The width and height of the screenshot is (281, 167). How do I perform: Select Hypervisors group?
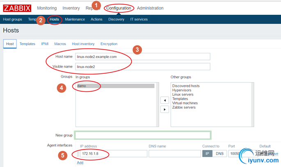tap(182, 90)
